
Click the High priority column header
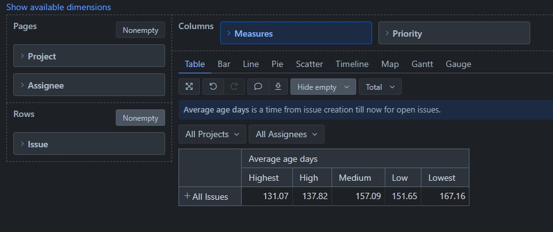click(x=312, y=178)
